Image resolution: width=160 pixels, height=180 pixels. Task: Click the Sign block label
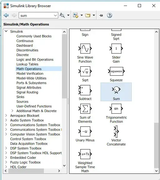[x=85, y=35]
